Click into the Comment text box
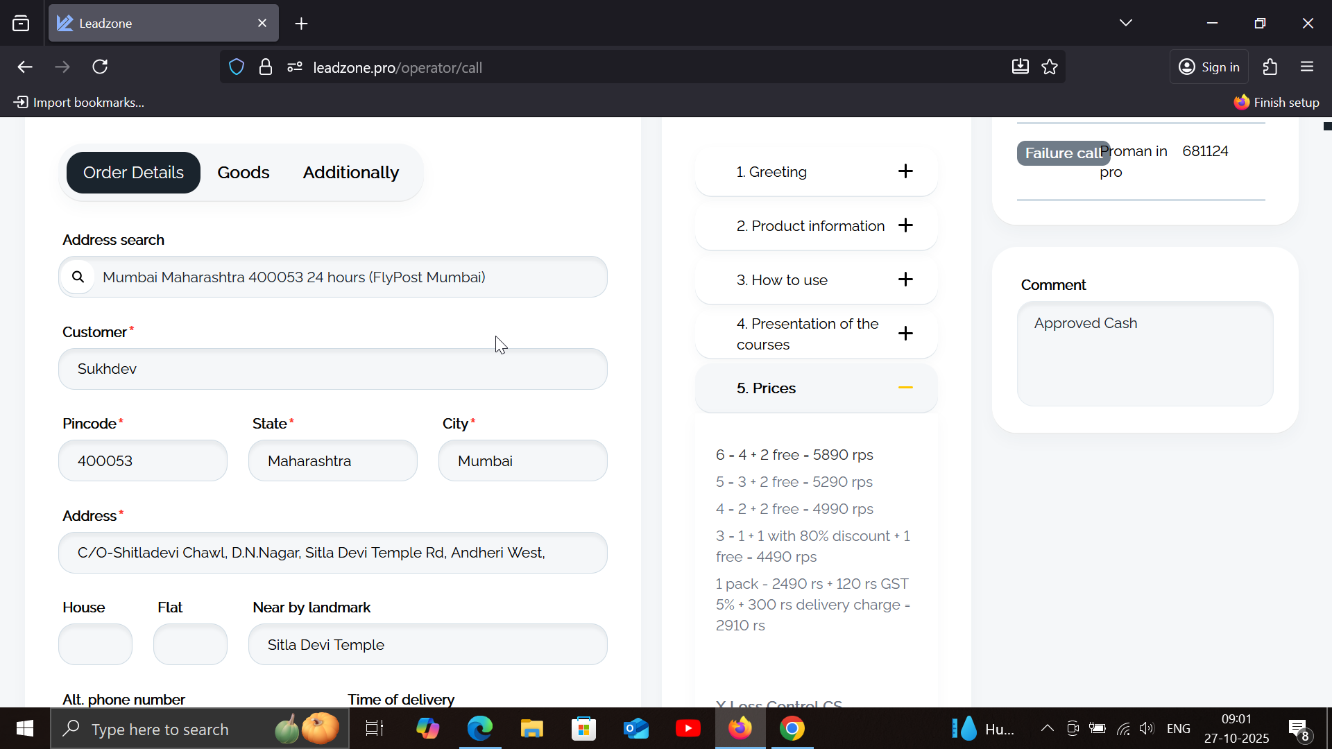This screenshot has height=749, width=1332. (1145, 354)
